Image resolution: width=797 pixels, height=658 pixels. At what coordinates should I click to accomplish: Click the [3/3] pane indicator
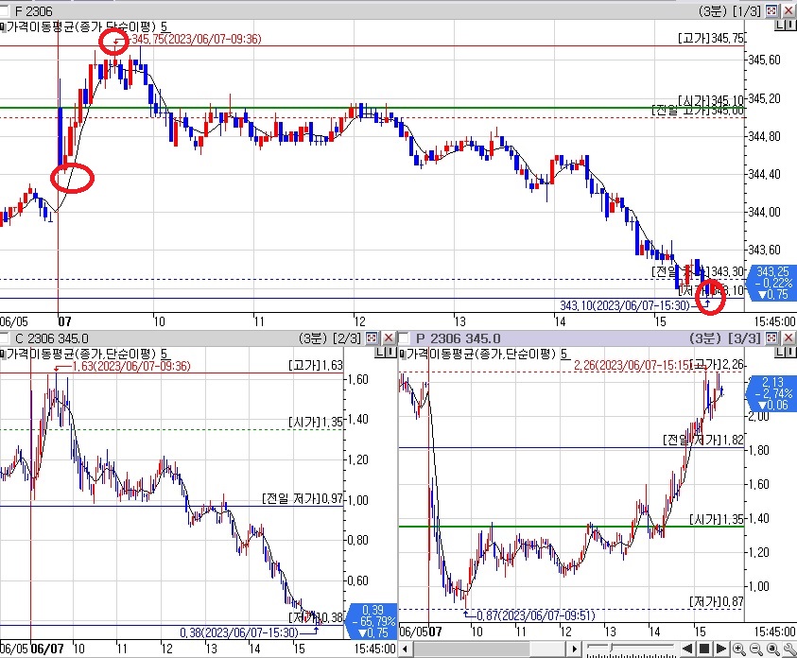pos(745,338)
